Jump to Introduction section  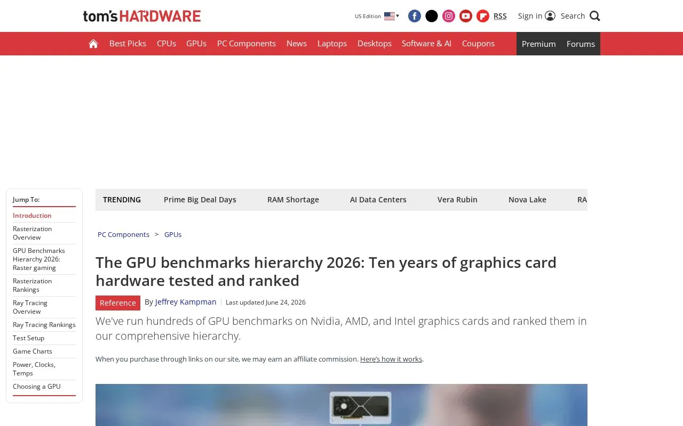click(x=32, y=216)
